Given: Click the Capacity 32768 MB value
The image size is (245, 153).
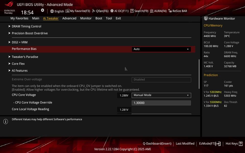Looking at the screenshot, I should (x=230, y=66).
